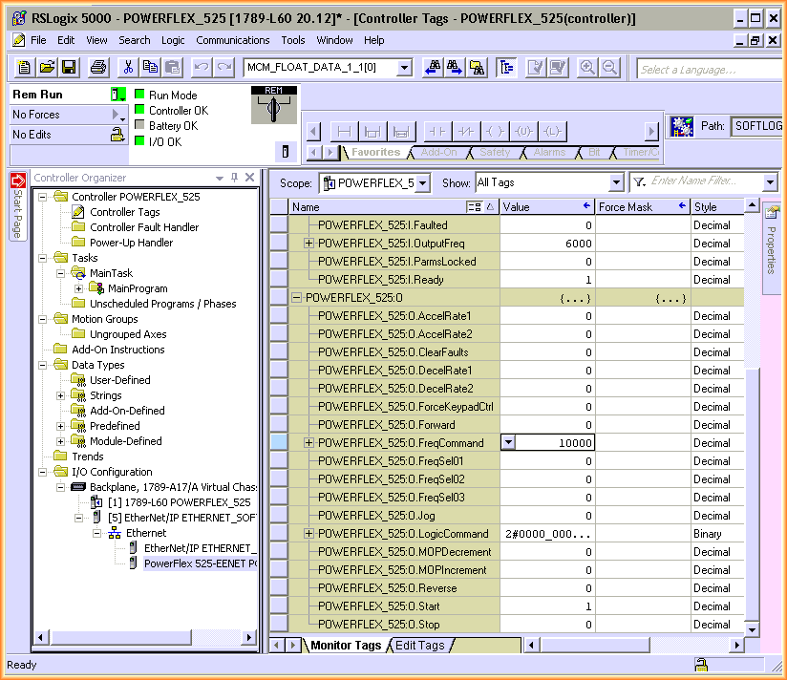Collapse the POWERFLEX_525:O tag group
This screenshot has height=680, width=787.
[x=296, y=298]
